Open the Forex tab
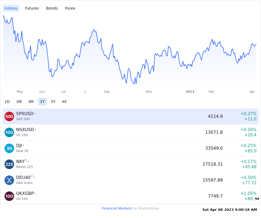 point(70,8)
